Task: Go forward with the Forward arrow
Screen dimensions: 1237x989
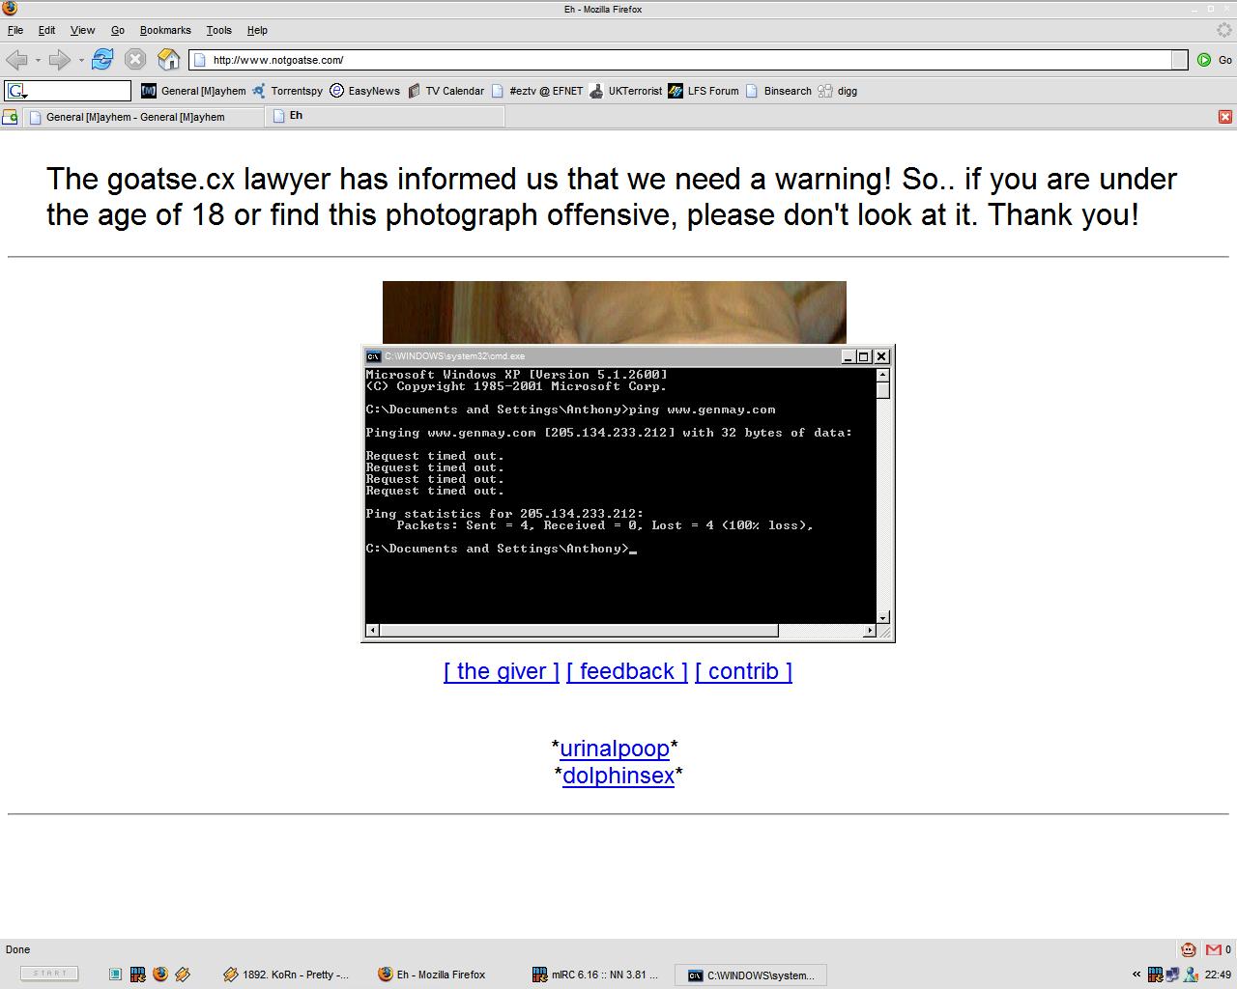Action: tap(60, 60)
